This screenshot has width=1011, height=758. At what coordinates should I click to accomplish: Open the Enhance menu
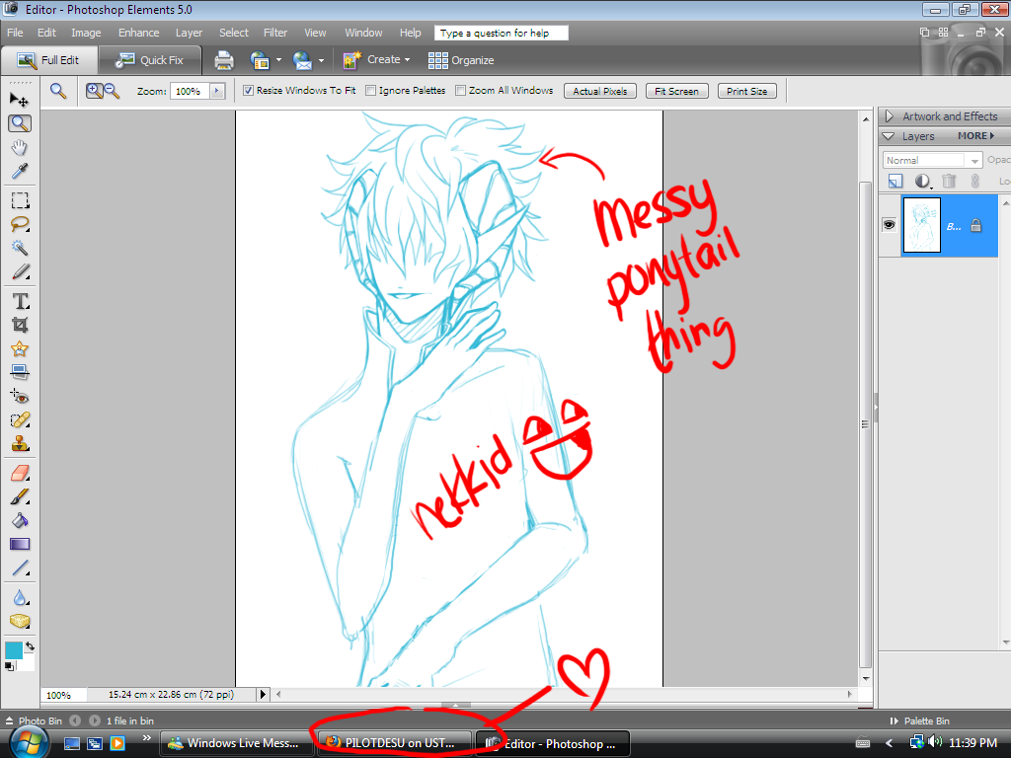coord(138,33)
